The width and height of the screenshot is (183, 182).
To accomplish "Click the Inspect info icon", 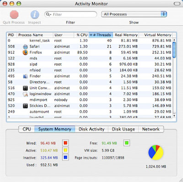I will pyautogui.click(x=35, y=15).
